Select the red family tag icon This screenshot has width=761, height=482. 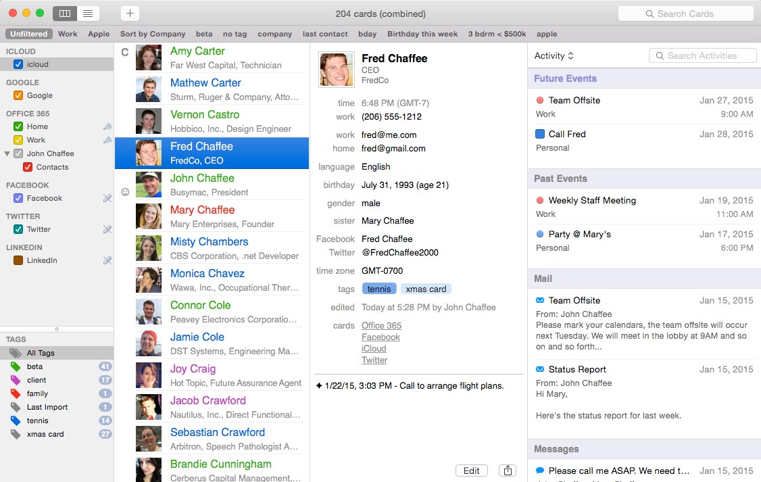tap(16, 393)
